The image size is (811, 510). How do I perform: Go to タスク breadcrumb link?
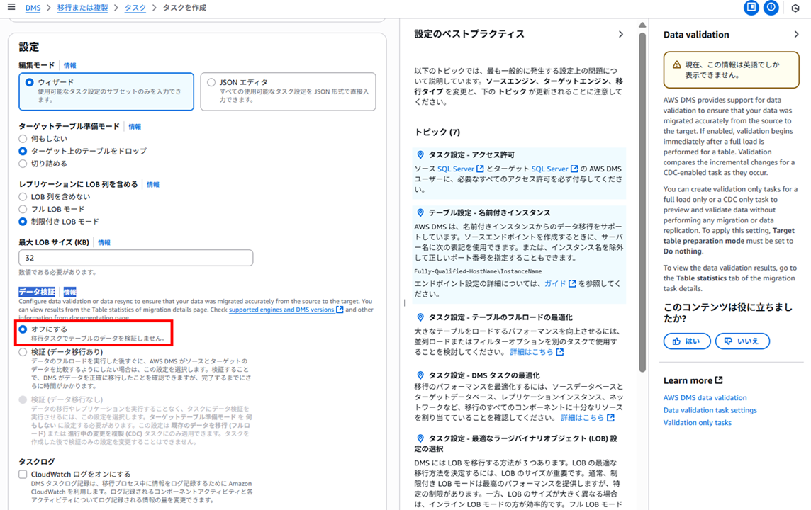tap(135, 8)
